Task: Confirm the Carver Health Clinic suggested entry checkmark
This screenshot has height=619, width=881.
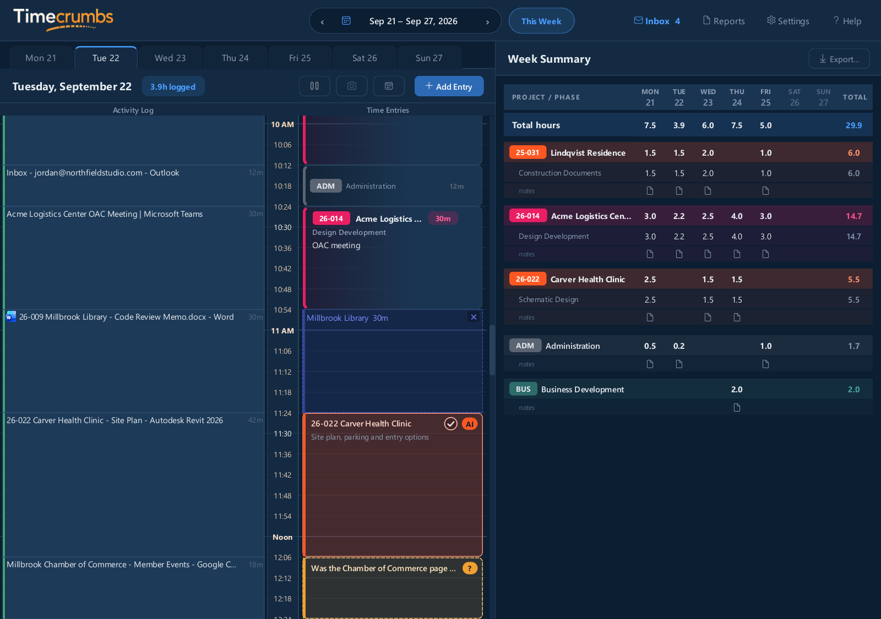Action: [451, 424]
